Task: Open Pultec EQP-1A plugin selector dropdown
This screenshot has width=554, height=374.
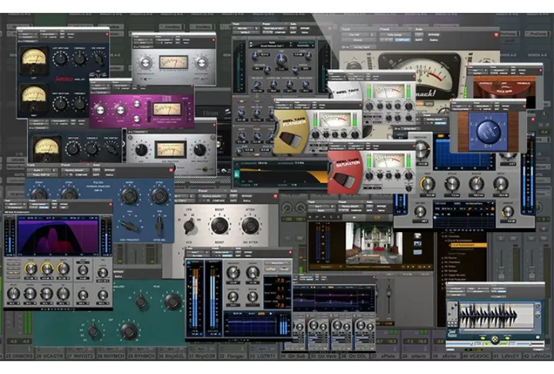Action: pos(42,175)
